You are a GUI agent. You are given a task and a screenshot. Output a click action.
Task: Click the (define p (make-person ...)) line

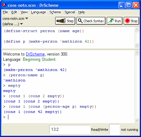(x=49, y=41)
